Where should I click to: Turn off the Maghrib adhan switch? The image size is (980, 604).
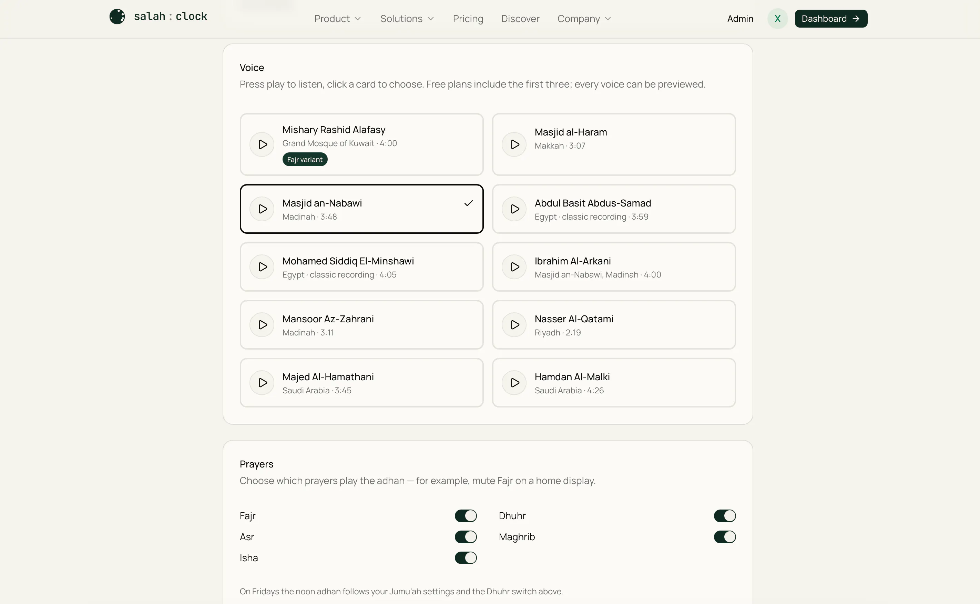point(725,536)
